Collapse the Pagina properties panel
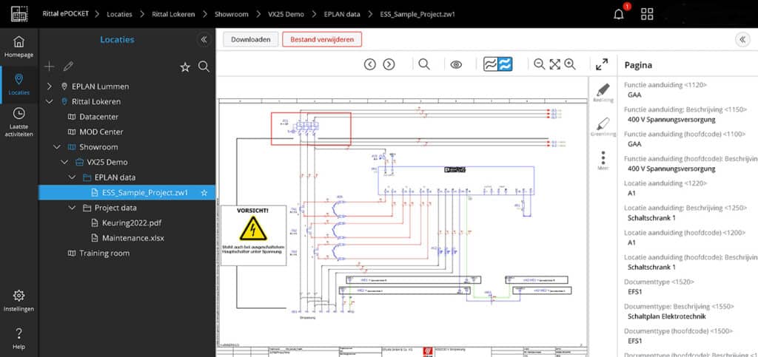 [x=742, y=40]
